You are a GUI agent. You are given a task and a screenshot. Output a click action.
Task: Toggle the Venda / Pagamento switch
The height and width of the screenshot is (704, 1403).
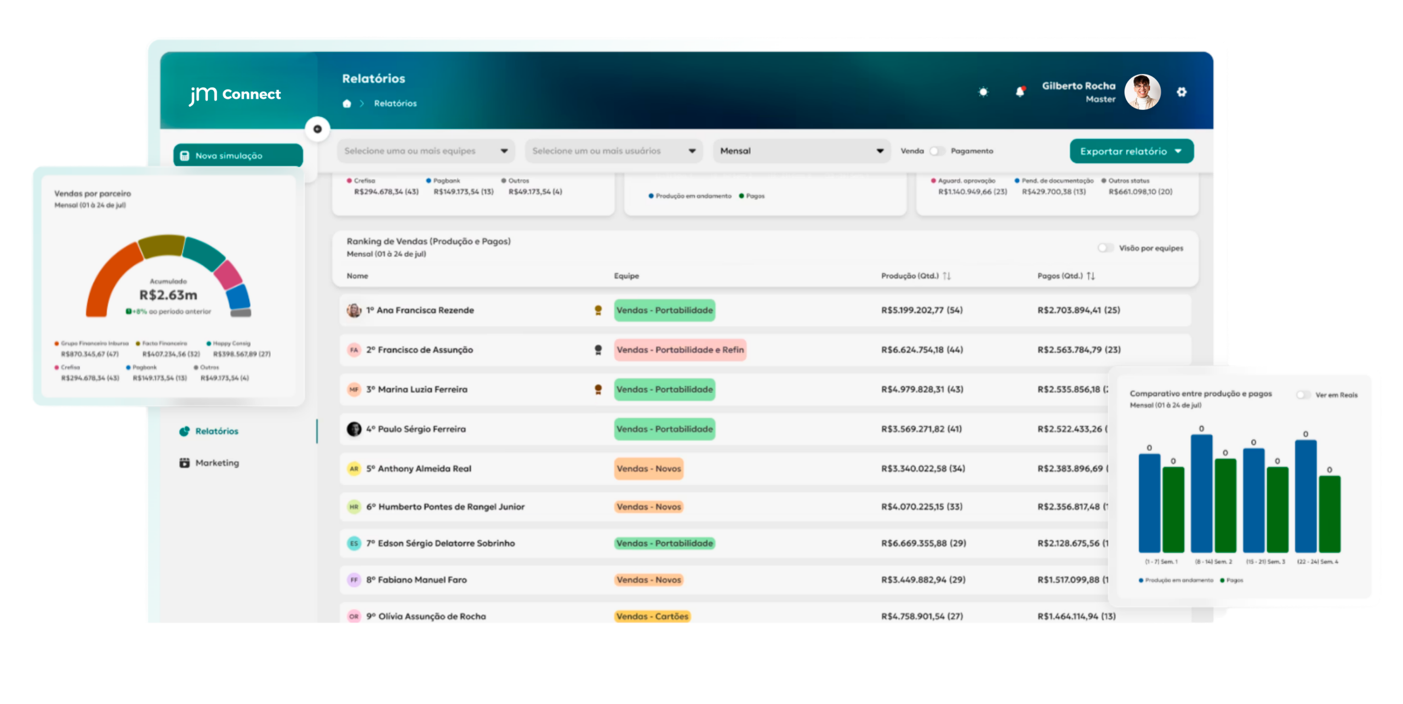point(937,151)
